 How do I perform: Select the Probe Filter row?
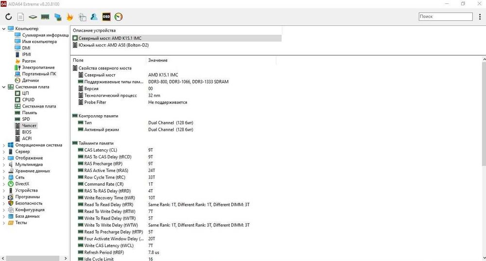[174, 102]
